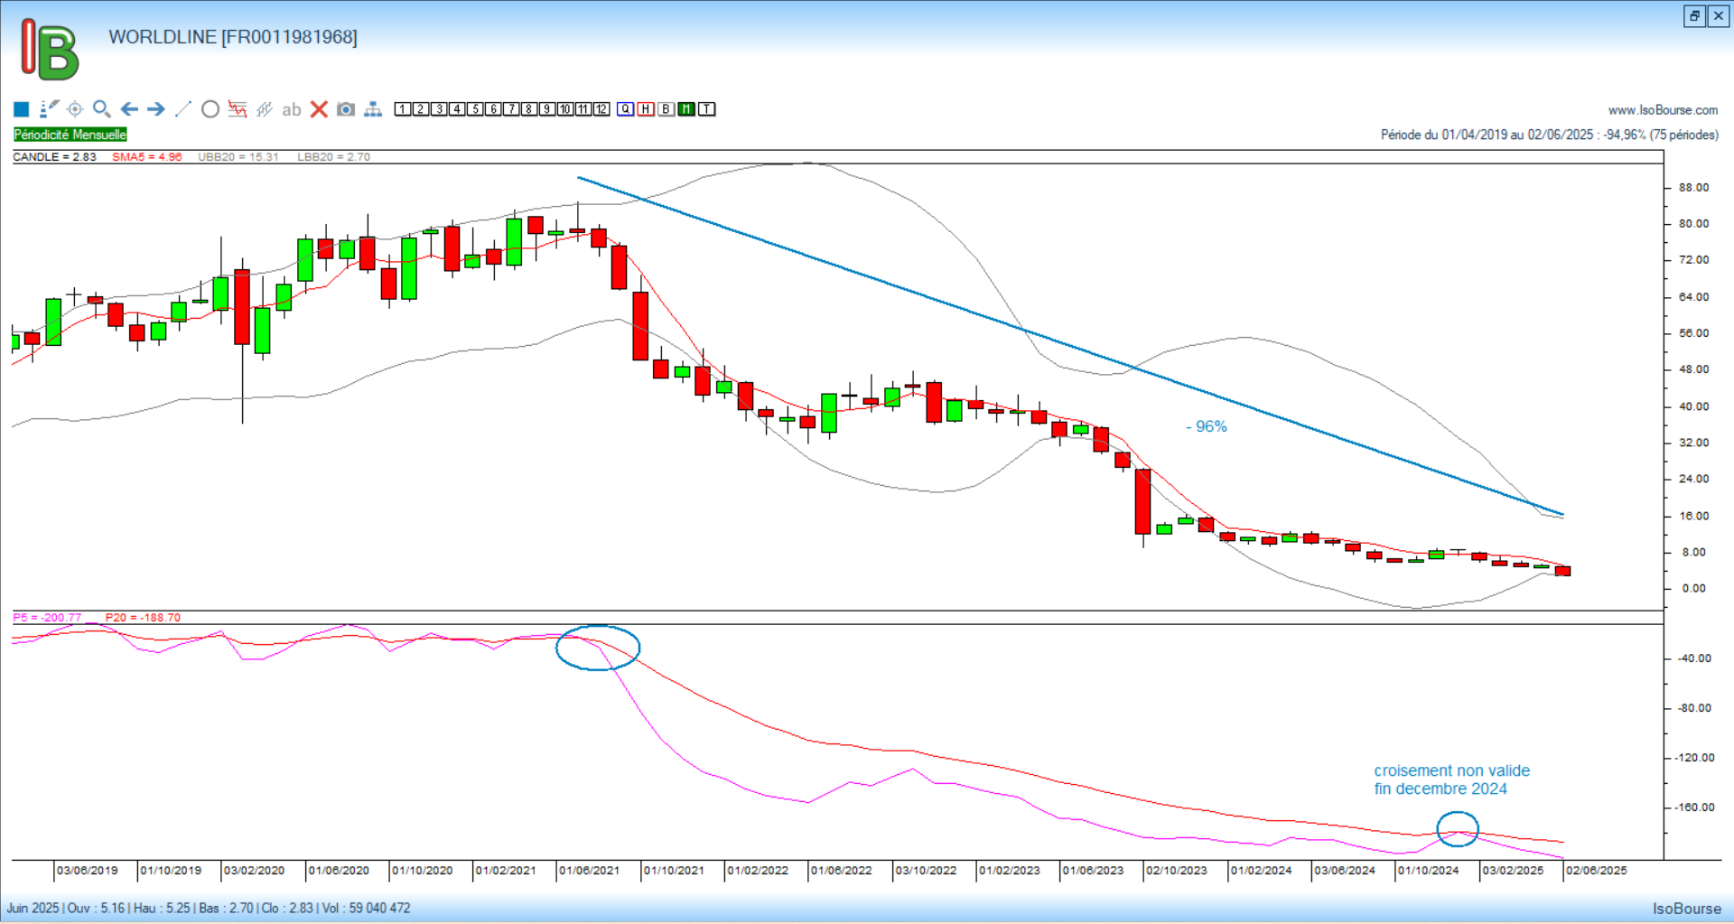This screenshot has width=1734, height=924.
Task: Click the blue channel lines icon
Action: 265,109
